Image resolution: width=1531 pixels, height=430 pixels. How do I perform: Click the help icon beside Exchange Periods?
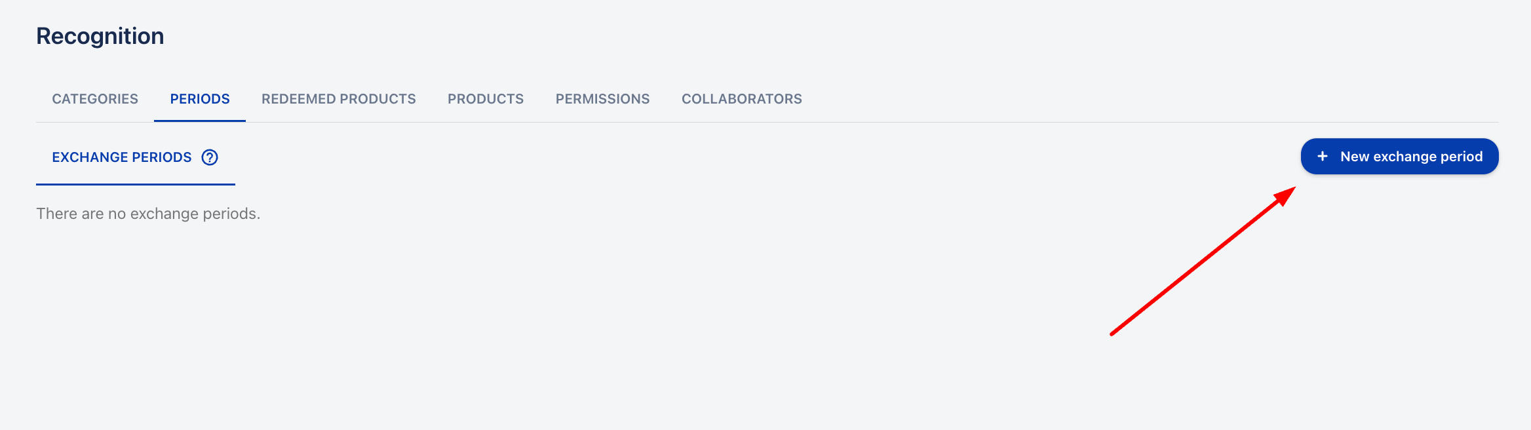click(x=210, y=157)
